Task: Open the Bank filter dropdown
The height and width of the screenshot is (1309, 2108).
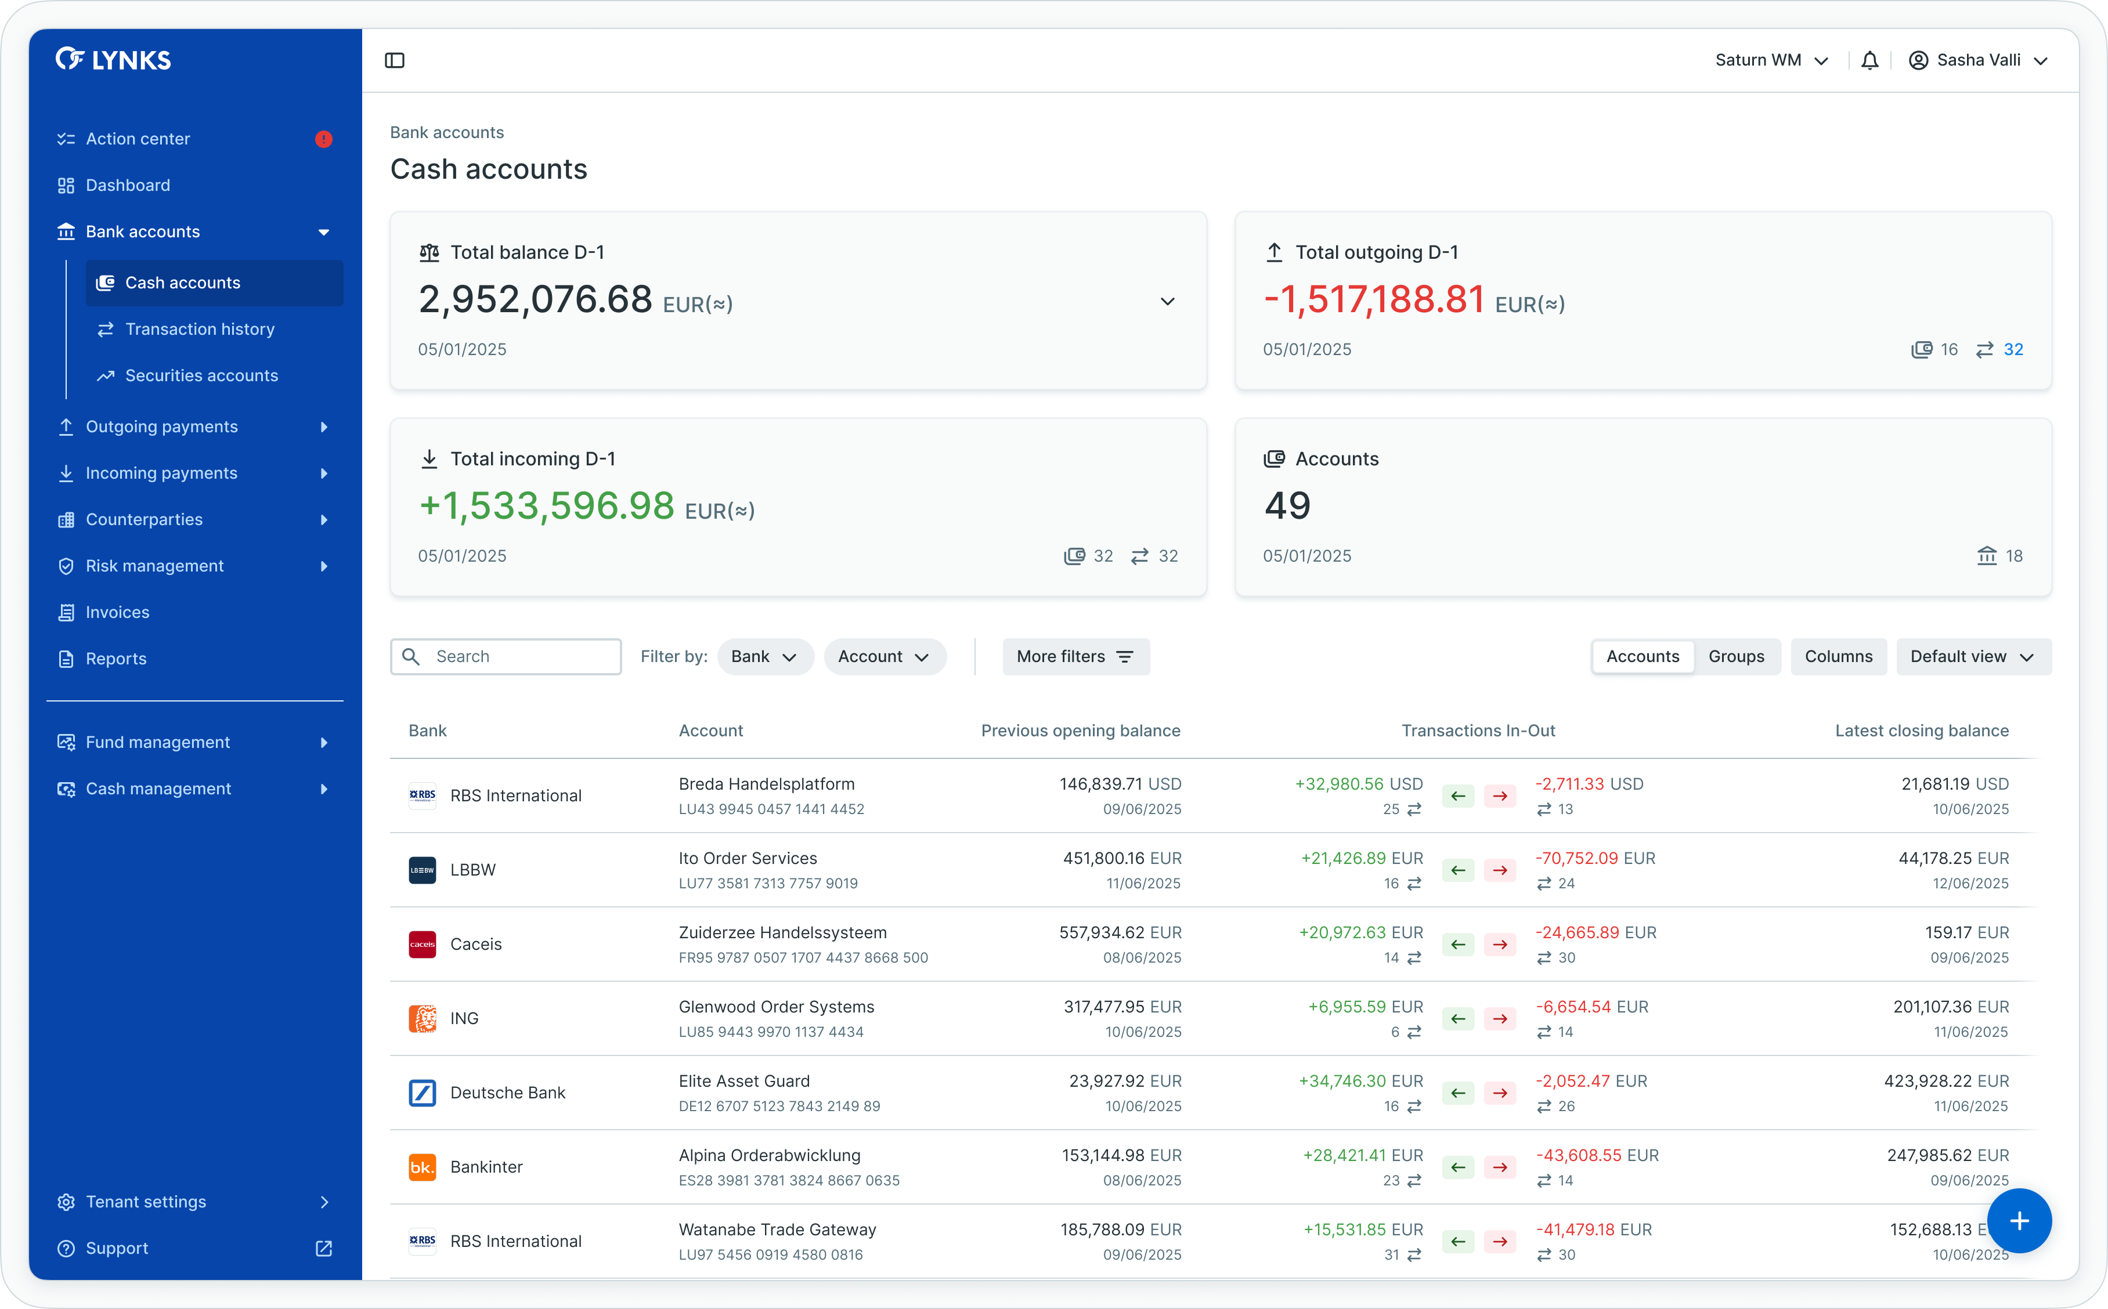Action: click(x=764, y=656)
